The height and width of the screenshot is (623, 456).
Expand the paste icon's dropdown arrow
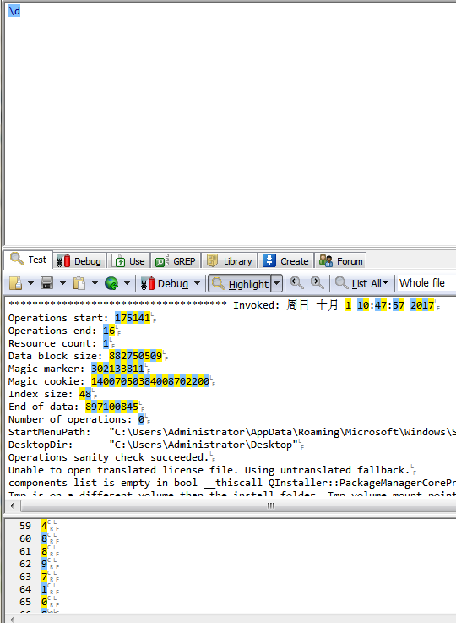point(95,283)
